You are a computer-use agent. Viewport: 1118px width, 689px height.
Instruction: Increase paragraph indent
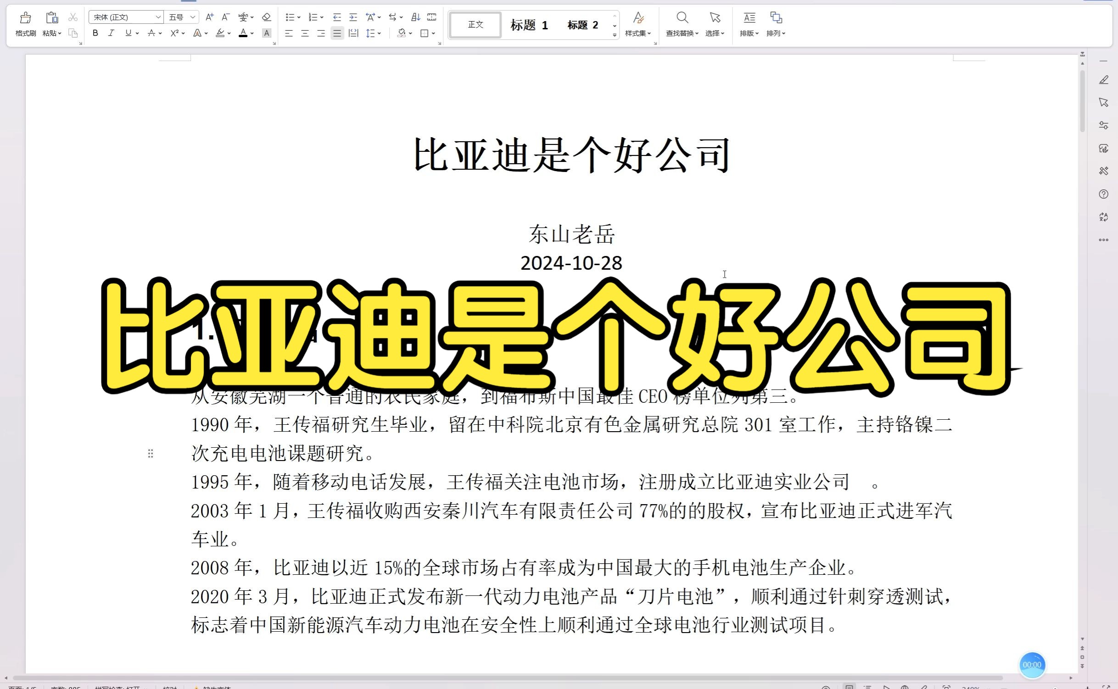click(x=353, y=17)
